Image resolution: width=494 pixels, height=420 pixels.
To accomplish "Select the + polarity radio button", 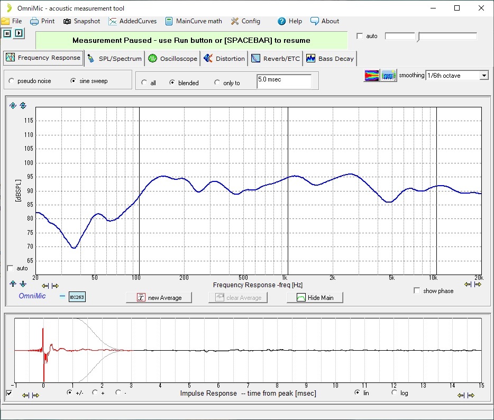I will pyautogui.click(x=95, y=392).
